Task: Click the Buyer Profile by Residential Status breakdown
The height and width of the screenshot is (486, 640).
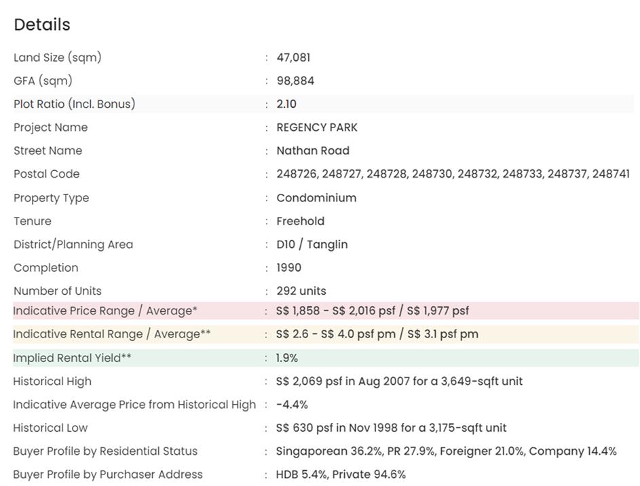Action: pyautogui.click(x=446, y=451)
